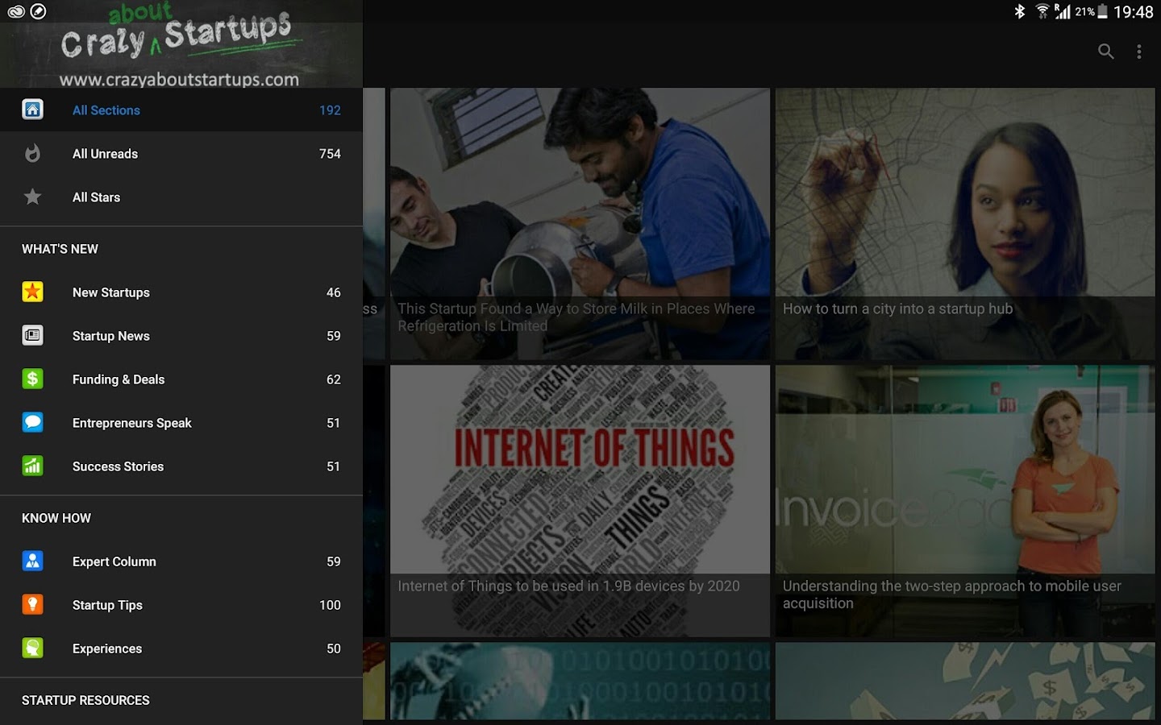Click the newspaper icon for Startup News
The image size is (1161, 725).
tap(32, 335)
